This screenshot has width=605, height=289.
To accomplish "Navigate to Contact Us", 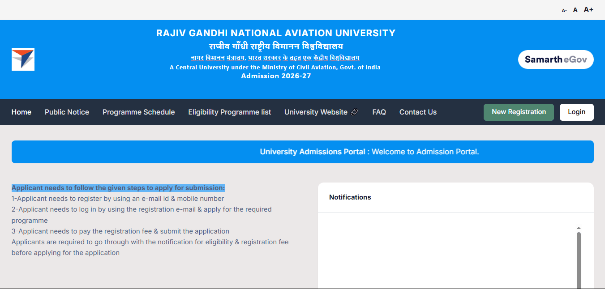I will pyautogui.click(x=418, y=112).
